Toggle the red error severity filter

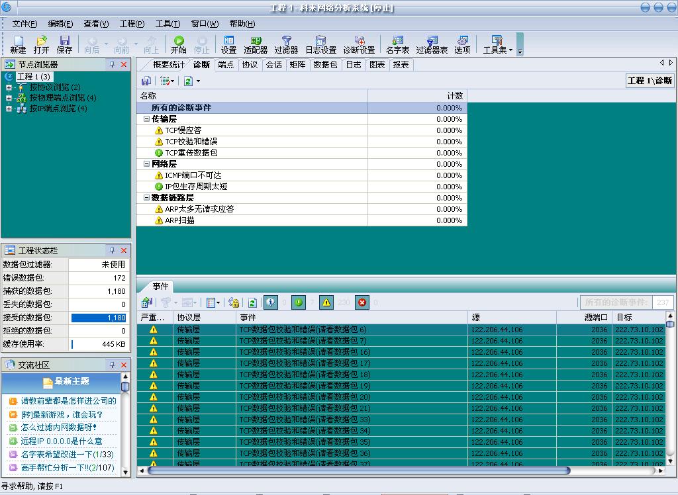click(x=362, y=302)
